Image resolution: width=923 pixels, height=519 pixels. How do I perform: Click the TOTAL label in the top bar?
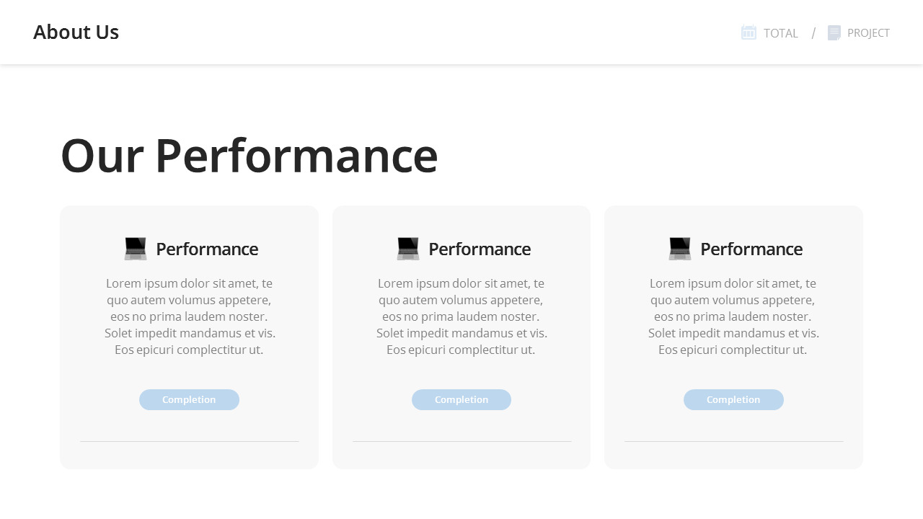(781, 33)
